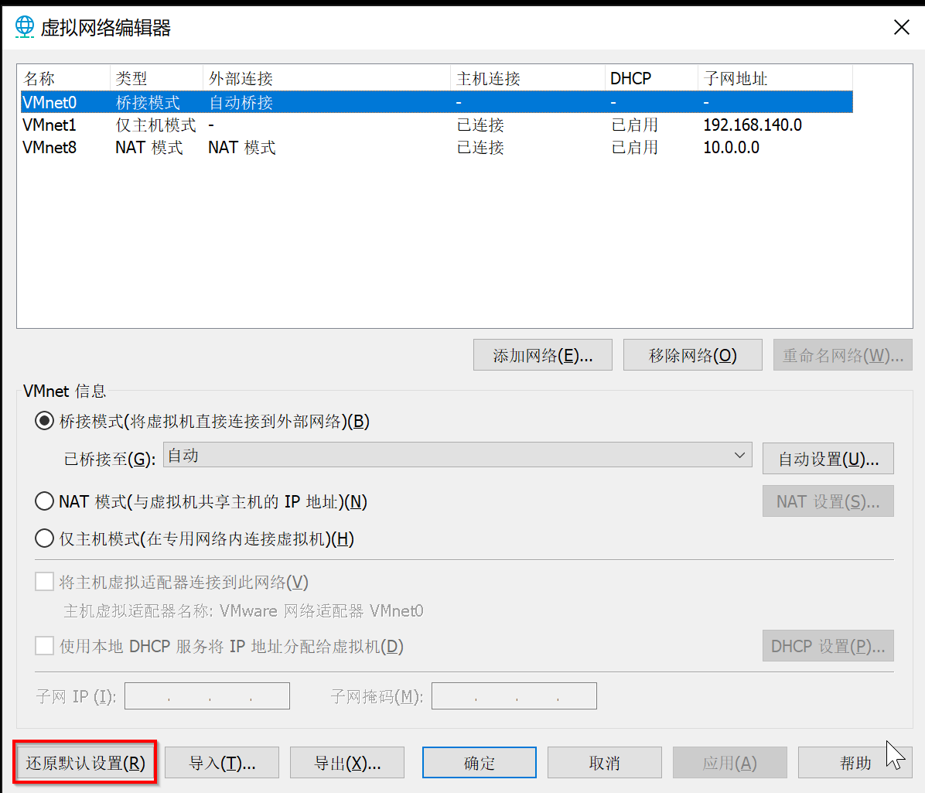Click the 添加网络(E)... button
Screen dimensions: 925x793
[x=543, y=355]
